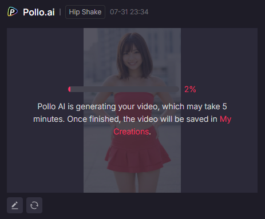Click the divider between Pollo.ai and Hip Shake

(x=60, y=12)
